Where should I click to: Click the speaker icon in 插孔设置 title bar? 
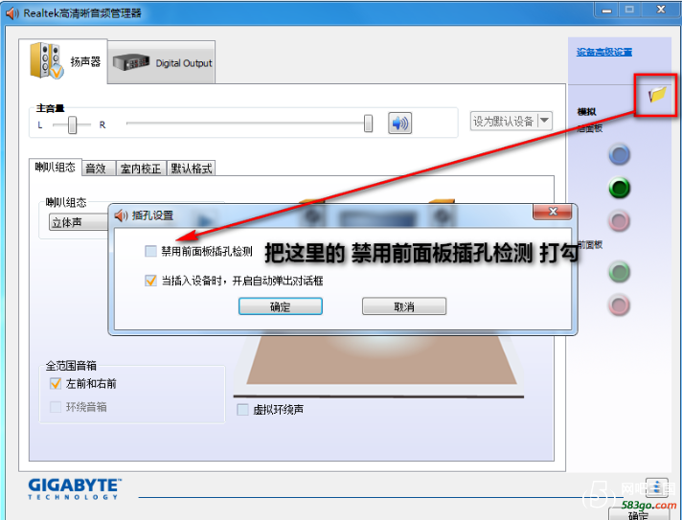tap(121, 215)
